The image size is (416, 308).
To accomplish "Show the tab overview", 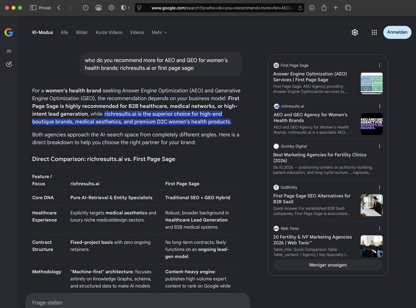I will [348, 8].
